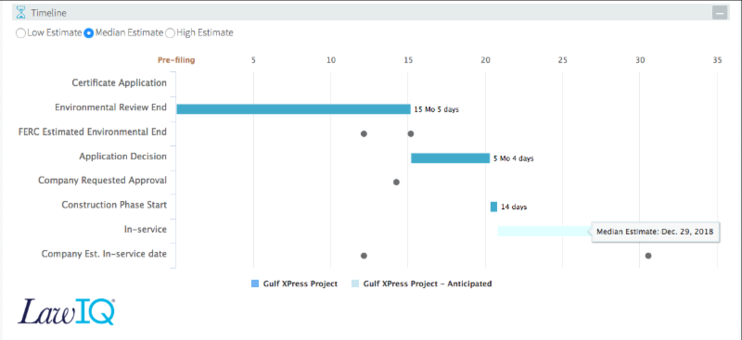
Task: Click the Environmental Review End row label
Action: pos(110,107)
